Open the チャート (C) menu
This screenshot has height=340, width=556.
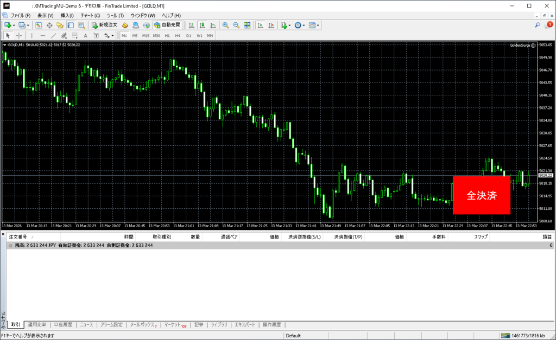(90, 15)
